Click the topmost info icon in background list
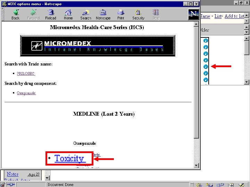Image resolution: width=250 pixels, height=187 pixels. (x=206, y=41)
